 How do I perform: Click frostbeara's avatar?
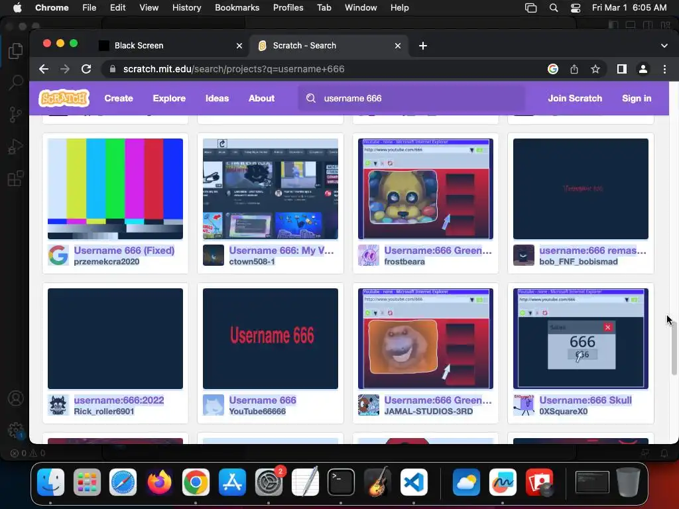point(369,255)
